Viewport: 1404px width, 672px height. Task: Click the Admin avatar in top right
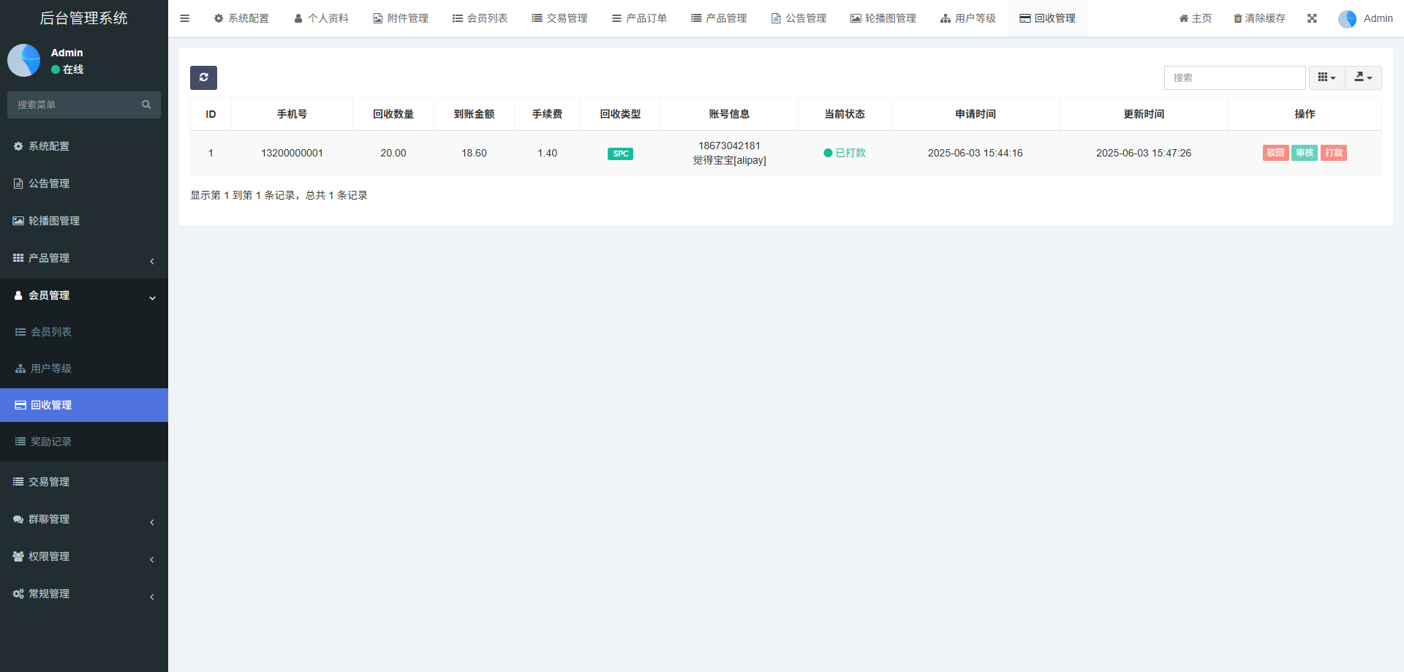(x=1347, y=19)
